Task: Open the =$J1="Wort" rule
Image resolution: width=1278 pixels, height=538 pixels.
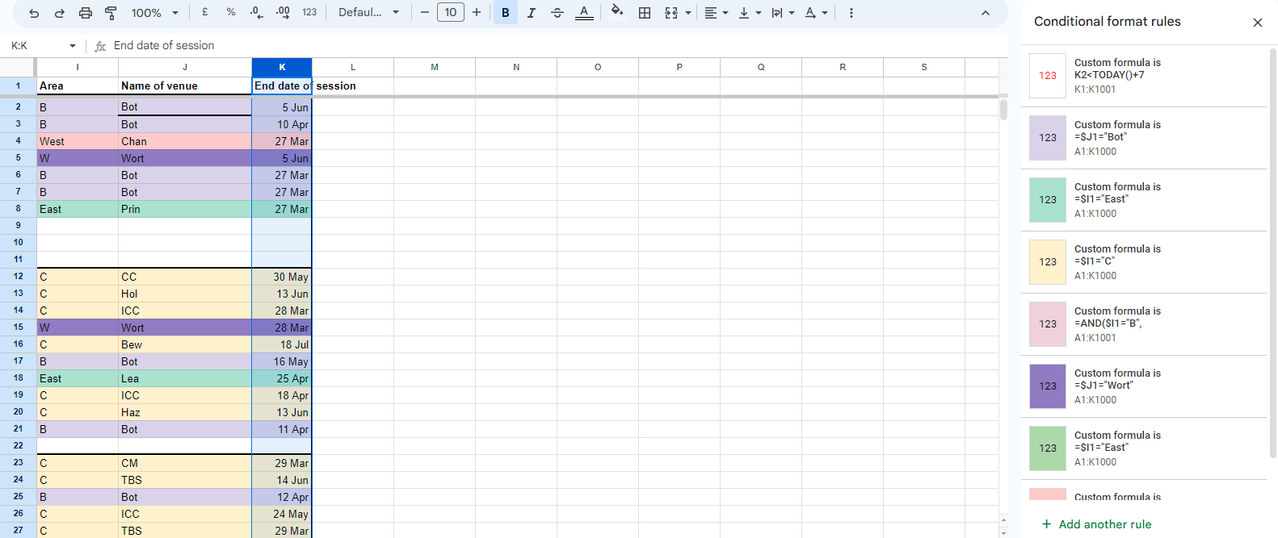Action: 1144,386
